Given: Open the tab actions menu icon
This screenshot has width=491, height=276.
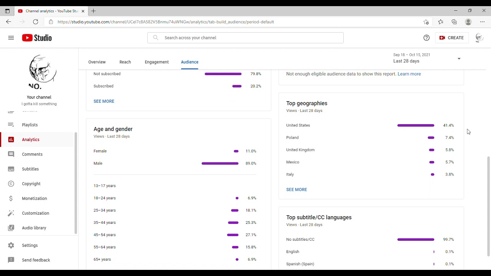Looking at the screenshot, I should pyautogui.click(x=7, y=11).
